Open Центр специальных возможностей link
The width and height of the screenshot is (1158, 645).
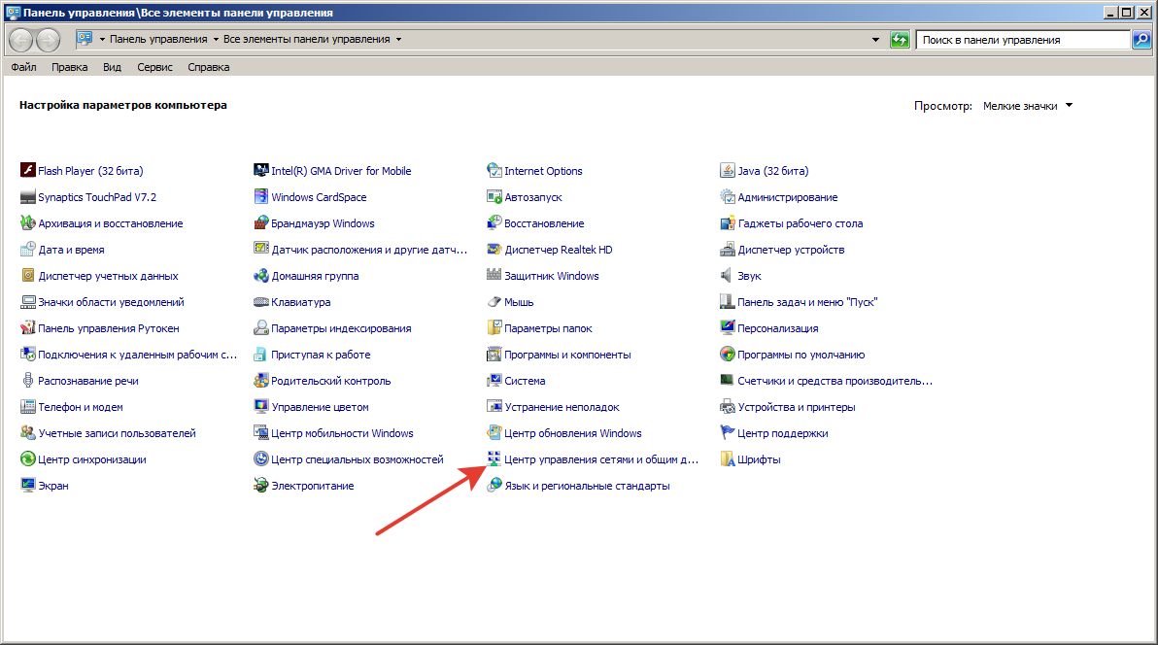click(x=358, y=459)
